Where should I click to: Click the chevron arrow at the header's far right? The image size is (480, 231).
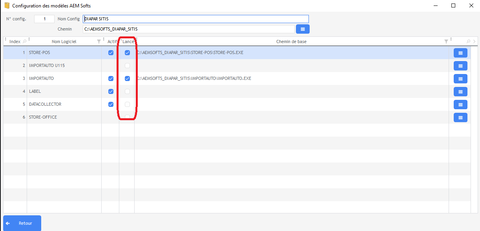[x=474, y=42]
